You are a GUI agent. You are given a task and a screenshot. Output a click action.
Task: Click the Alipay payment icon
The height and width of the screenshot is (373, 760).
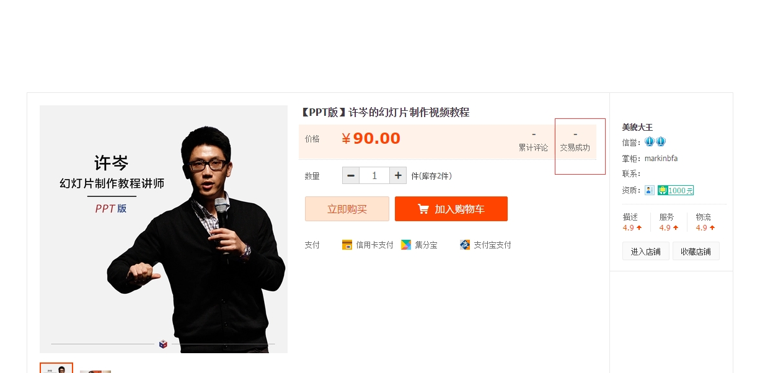tap(465, 245)
